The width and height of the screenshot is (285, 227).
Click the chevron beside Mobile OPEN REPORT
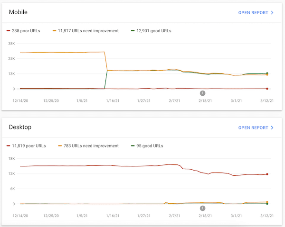click(272, 13)
